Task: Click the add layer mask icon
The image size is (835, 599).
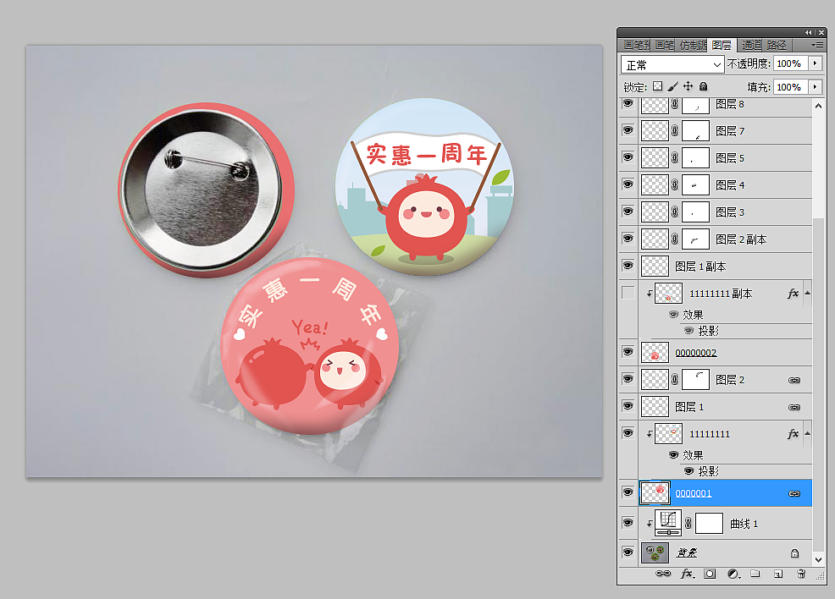Action: point(710,574)
